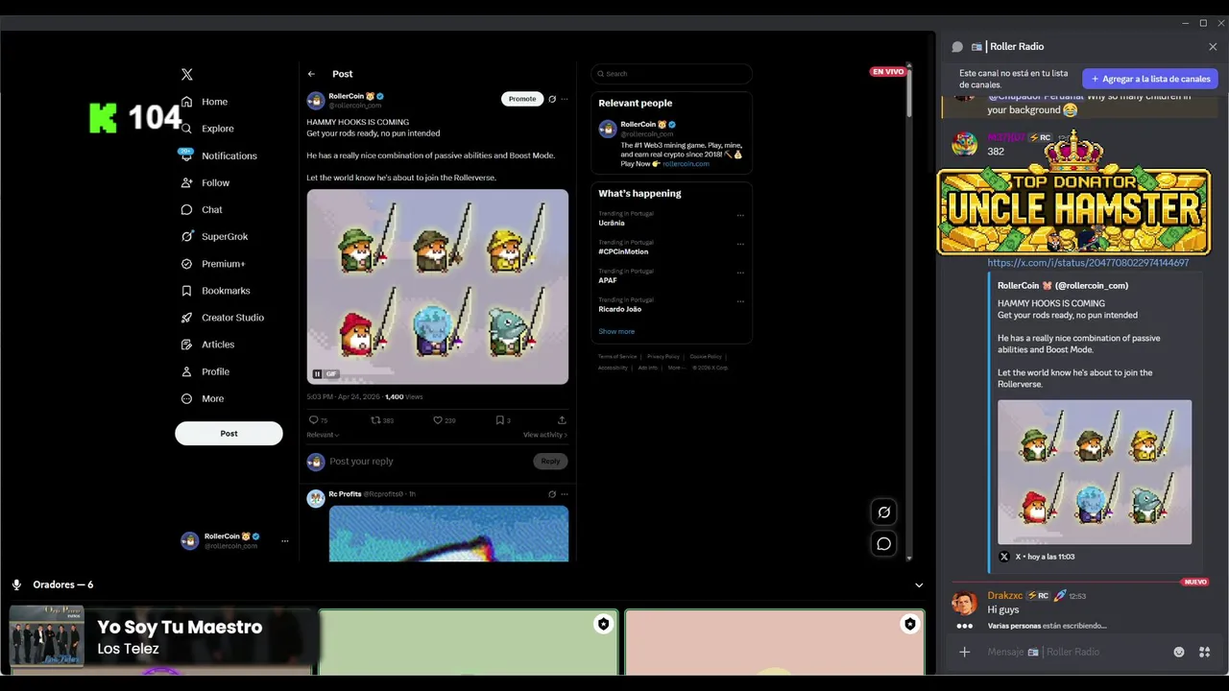Click the reply comment icon with 75

[x=313, y=420]
